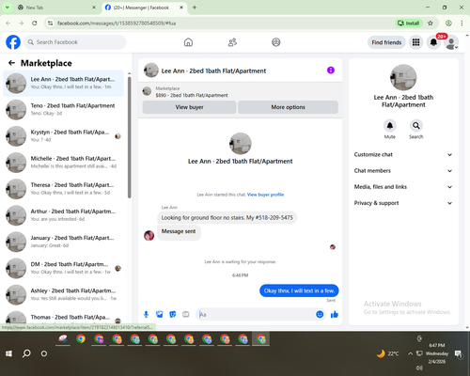Click the 'Okay thnx. I will text' message bubble
Viewport: 470px width, 376px height.
tap(299, 290)
